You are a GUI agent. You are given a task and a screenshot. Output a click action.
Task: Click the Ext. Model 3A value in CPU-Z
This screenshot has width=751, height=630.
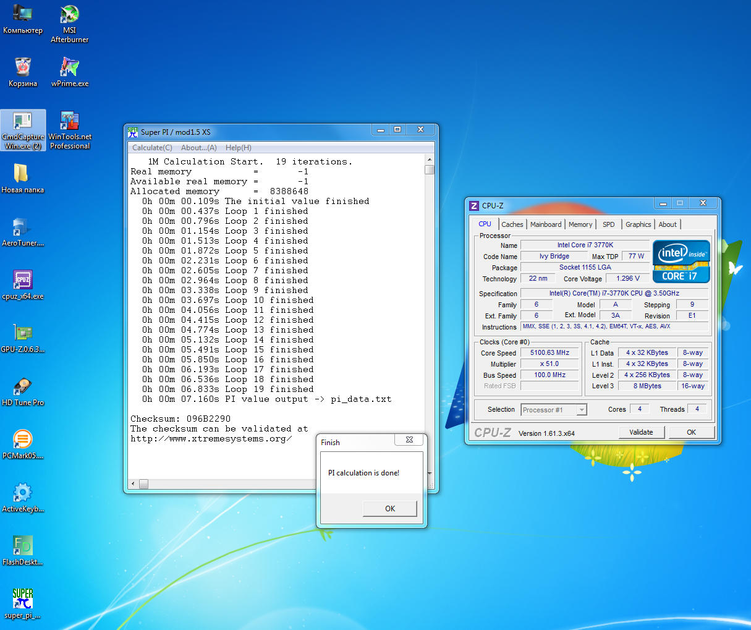coord(616,315)
